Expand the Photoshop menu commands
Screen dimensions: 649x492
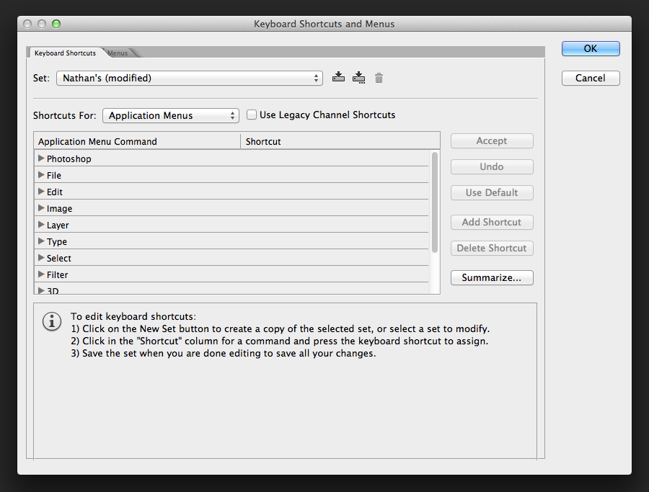coord(41,158)
